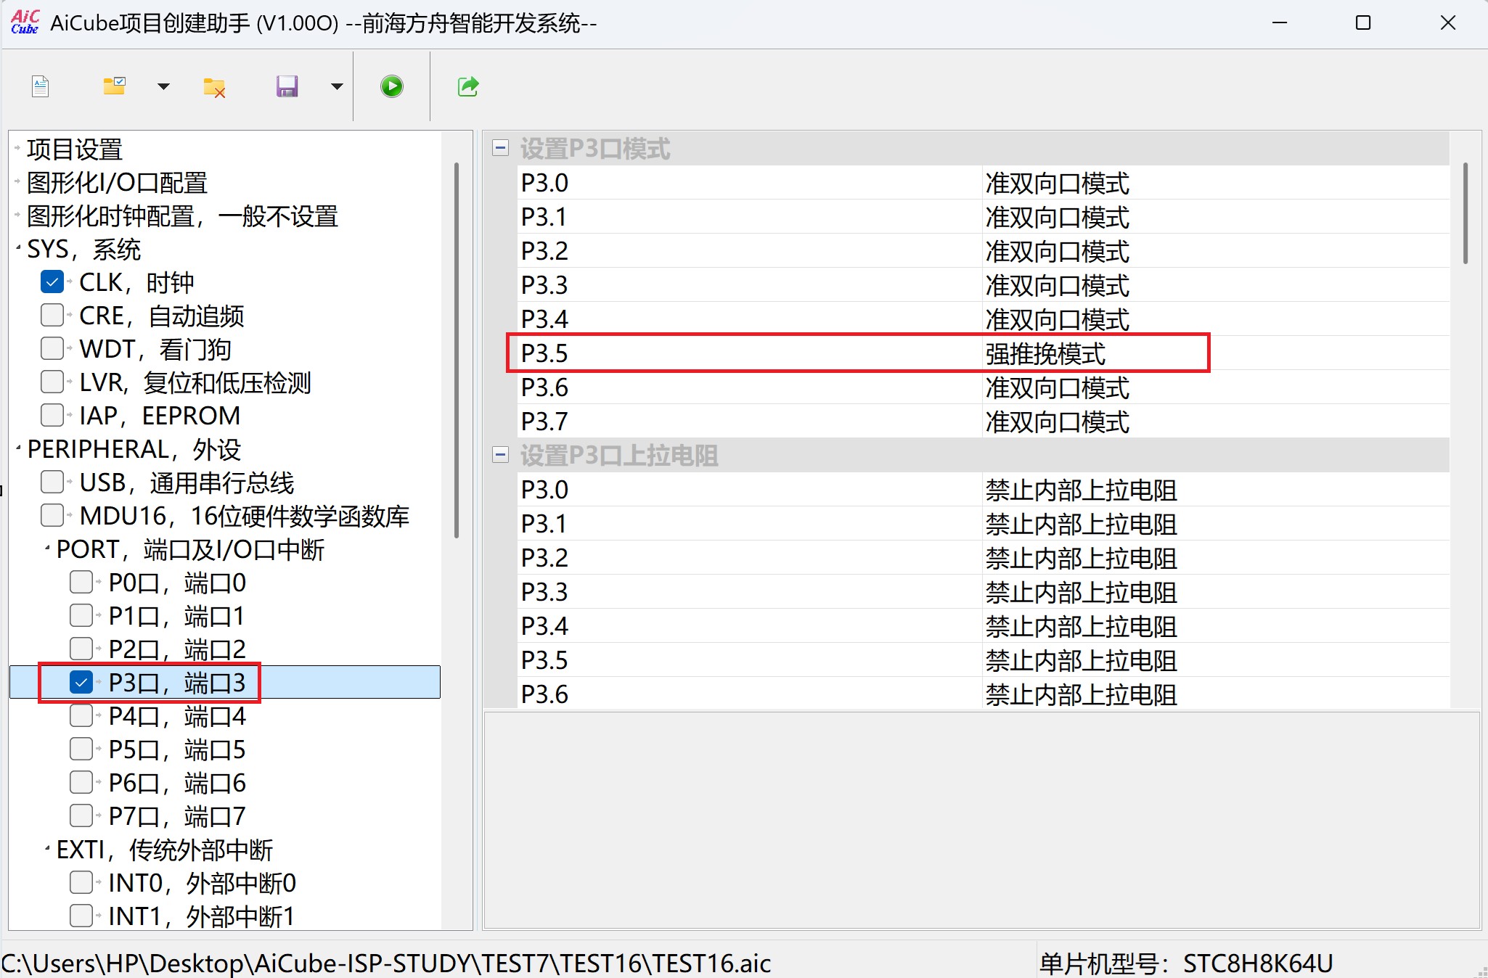This screenshot has height=978, width=1488.
Task: Click the open project folder icon
Action: (x=115, y=86)
